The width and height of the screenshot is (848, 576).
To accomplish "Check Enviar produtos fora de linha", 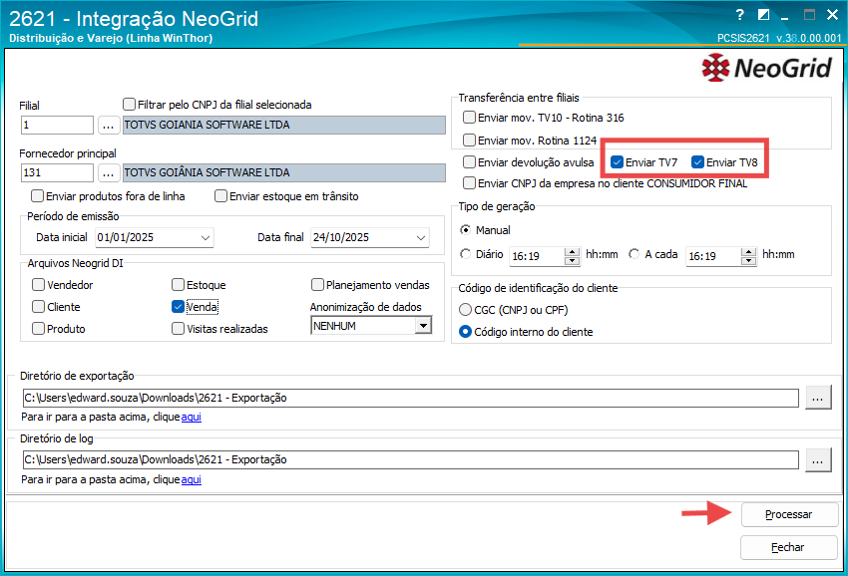I will click(x=37, y=195).
